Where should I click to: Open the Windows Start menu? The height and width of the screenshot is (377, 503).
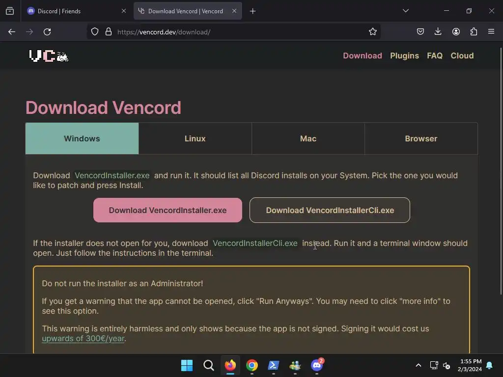187,365
